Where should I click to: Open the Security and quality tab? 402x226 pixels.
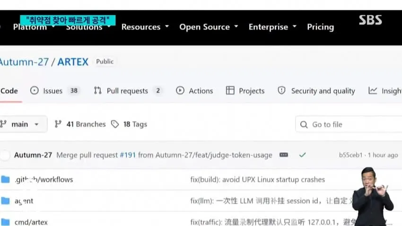316,91
